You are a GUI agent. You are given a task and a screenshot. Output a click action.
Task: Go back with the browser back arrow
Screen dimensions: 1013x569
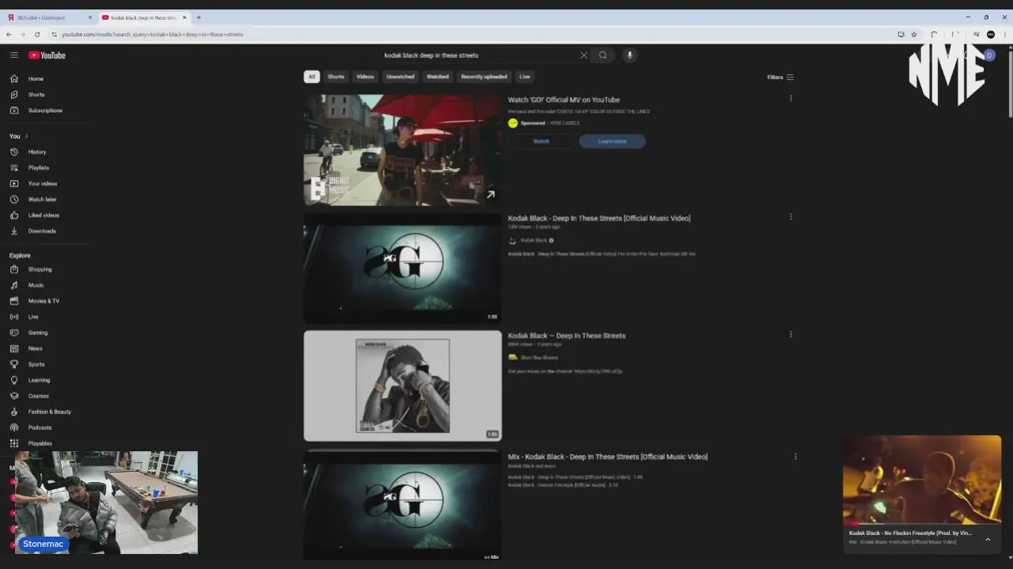click(x=9, y=34)
